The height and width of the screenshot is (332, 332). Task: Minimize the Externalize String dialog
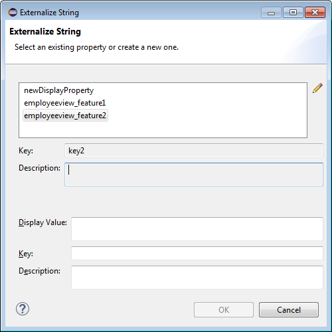pos(271,12)
